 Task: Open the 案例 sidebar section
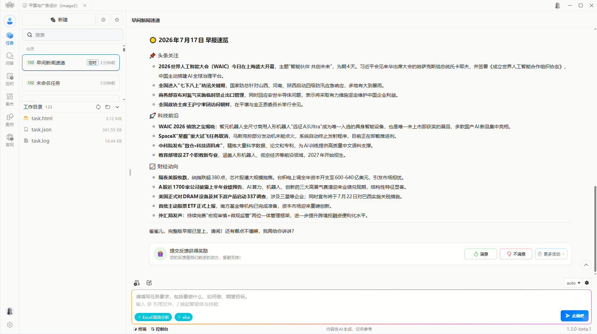[10, 120]
